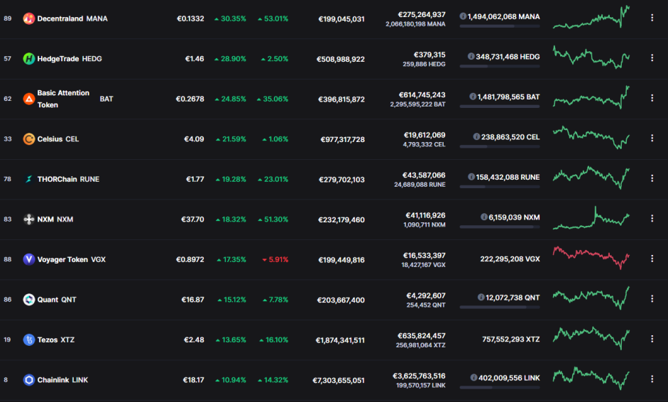This screenshot has width=668, height=402.
Task: Click Voyager Token 7d change 5.91%
Action: pos(275,260)
